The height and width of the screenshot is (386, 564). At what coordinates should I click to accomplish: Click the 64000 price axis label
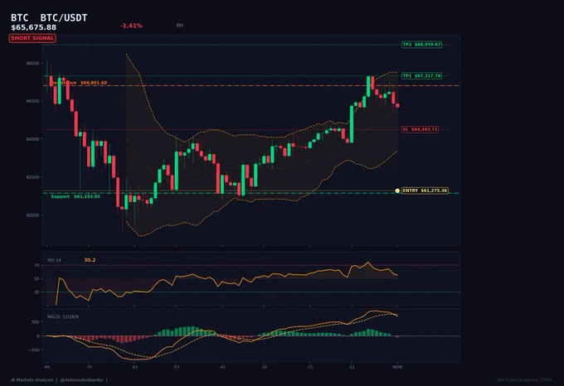32,139
